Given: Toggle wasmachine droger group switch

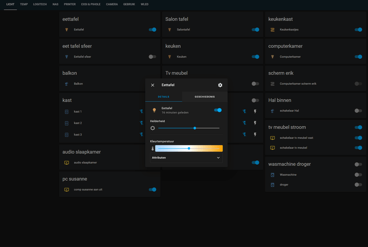Looking at the screenshot, I should click(x=358, y=164).
